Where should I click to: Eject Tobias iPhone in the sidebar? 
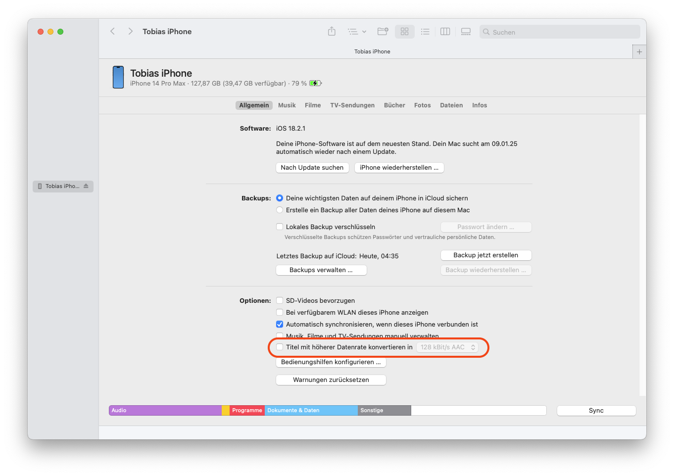coord(86,186)
